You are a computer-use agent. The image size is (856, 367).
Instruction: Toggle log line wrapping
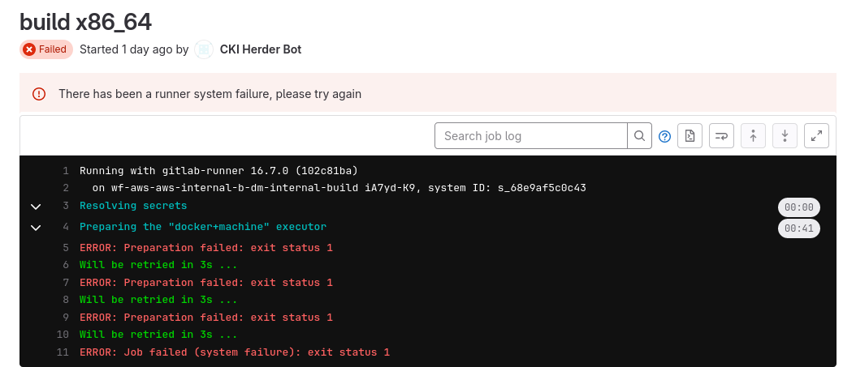click(721, 136)
